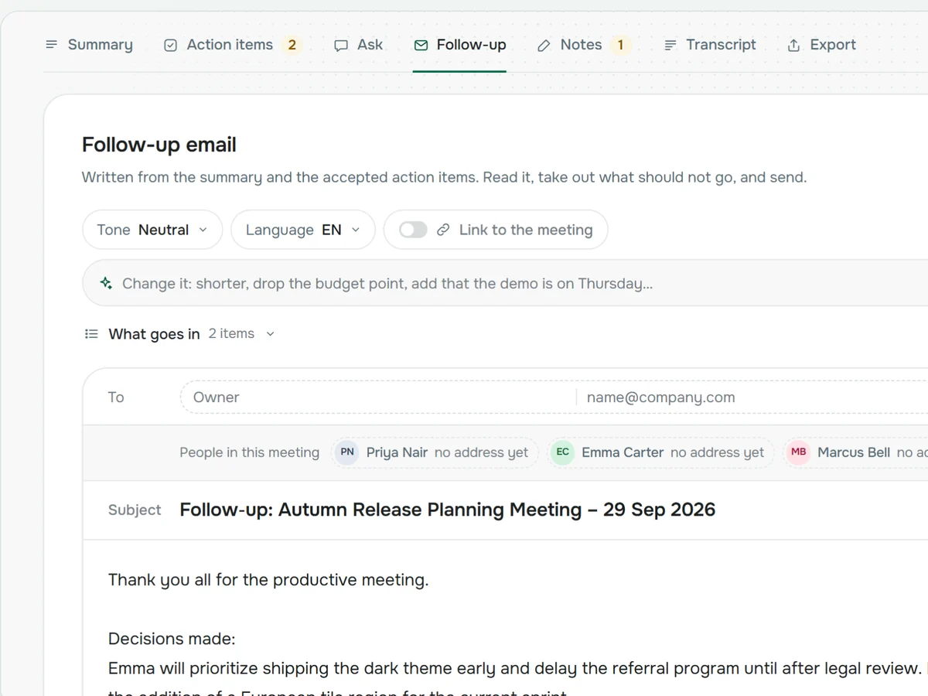Viewport: 928px width, 696px height.
Task: Click the "Follow-up email" heading
Action: coord(159,145)
